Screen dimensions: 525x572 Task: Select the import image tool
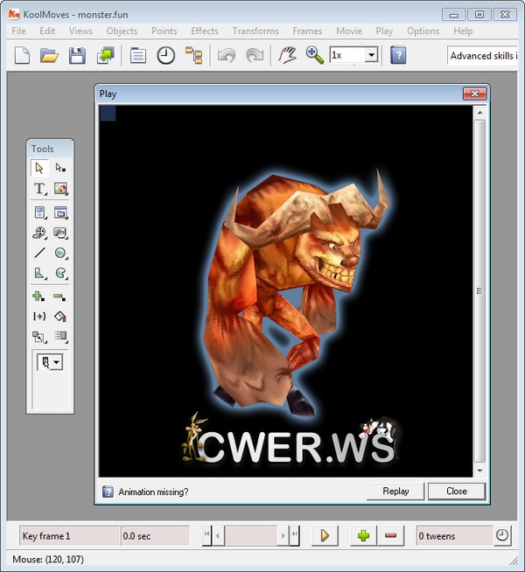60,189
